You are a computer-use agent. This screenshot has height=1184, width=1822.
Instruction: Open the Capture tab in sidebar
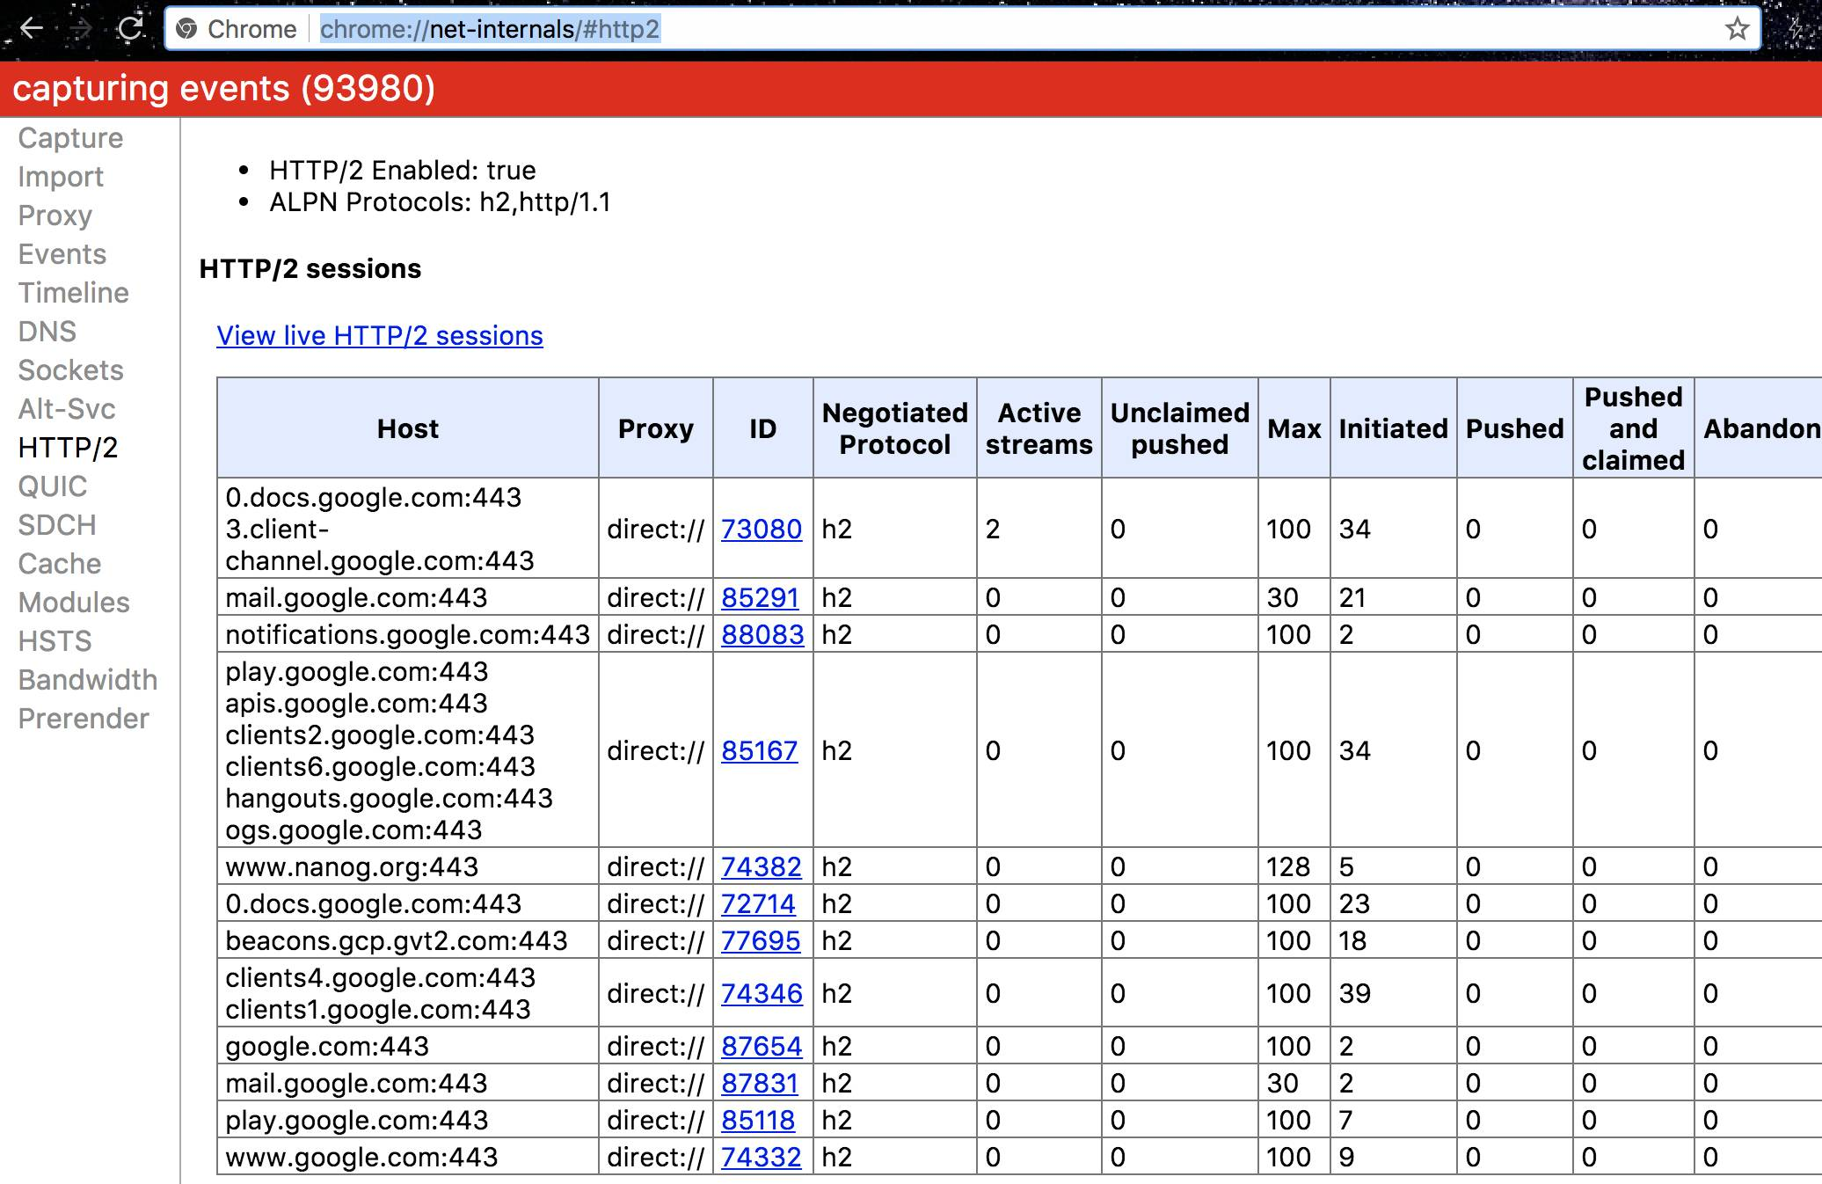(70, 138)
